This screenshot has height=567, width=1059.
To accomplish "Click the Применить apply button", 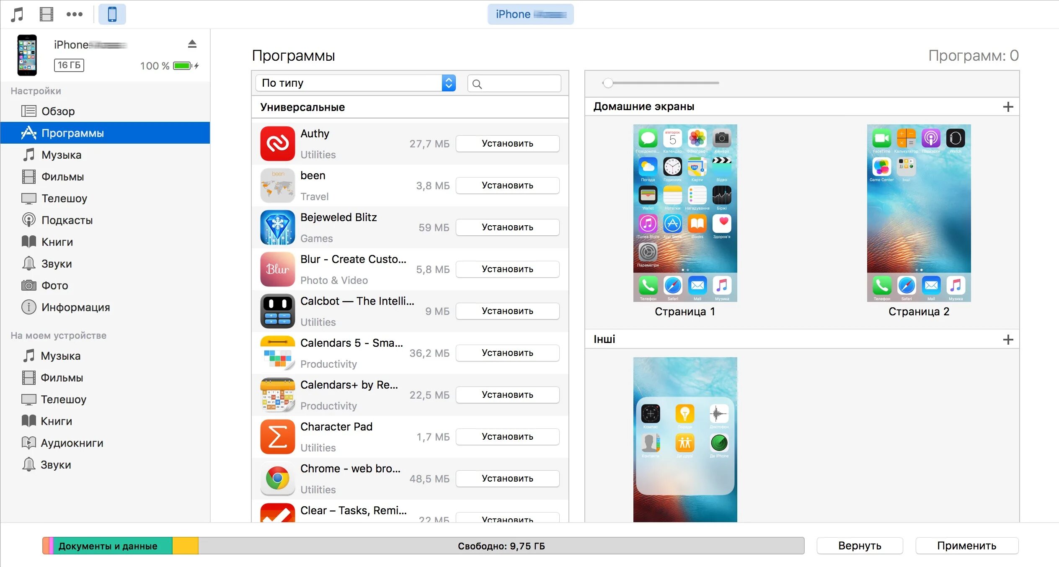I will pos(975,546).
